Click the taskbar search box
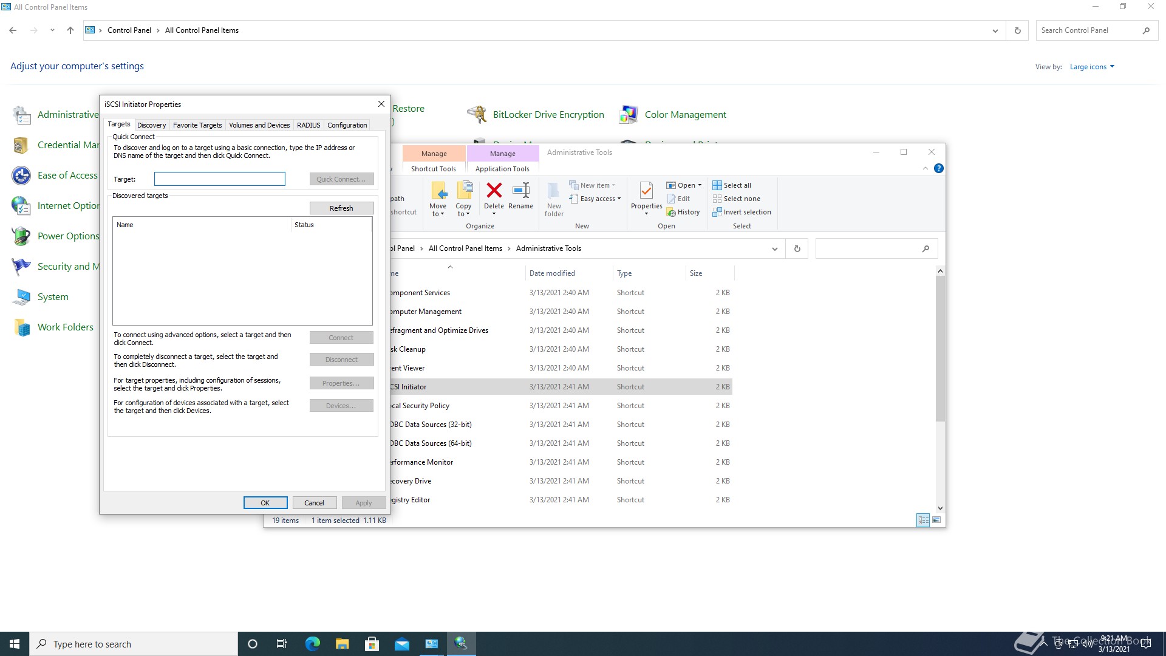Image resolution: width=1166 pixels, height=656 pixels. pyautogui.click(x=134, y=644)
